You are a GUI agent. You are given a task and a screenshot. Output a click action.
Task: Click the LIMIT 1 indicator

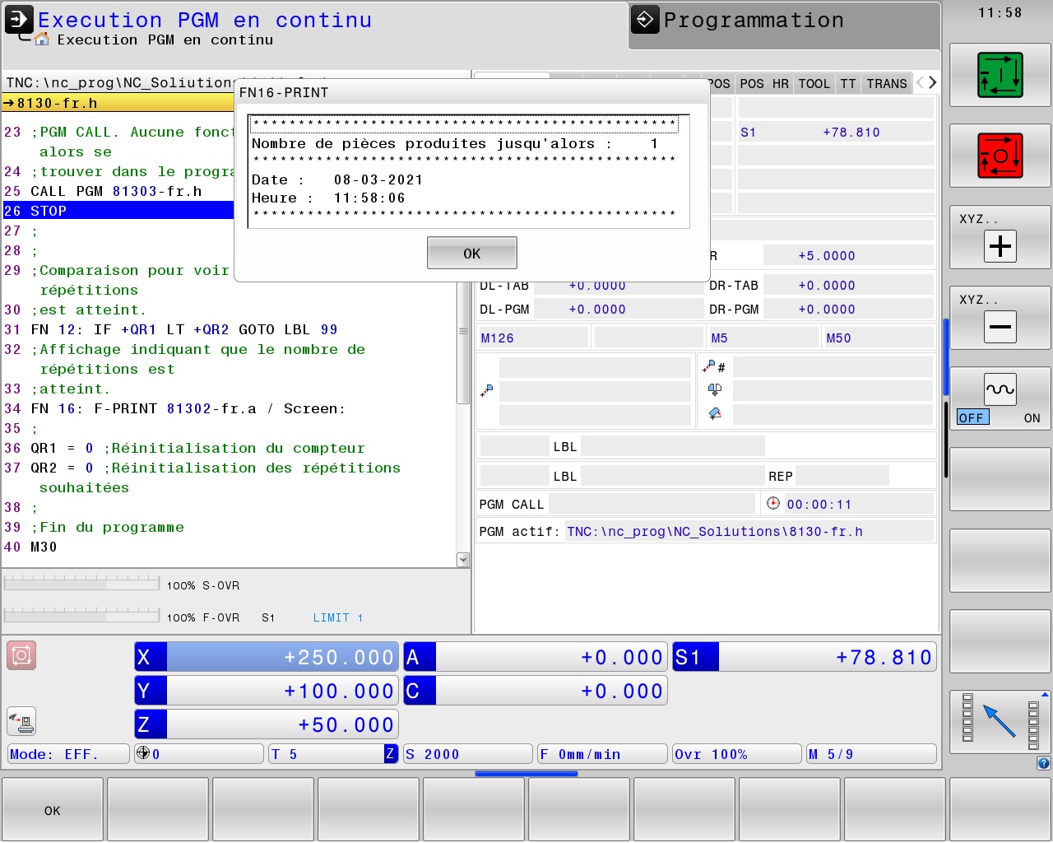pos(337,617)
